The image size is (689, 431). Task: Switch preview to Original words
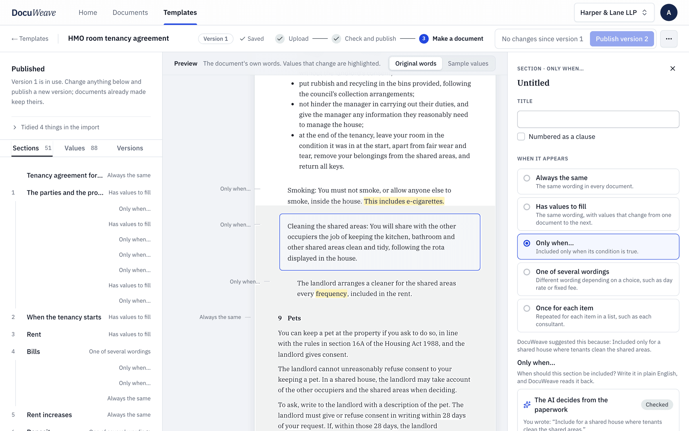tap(415, 64)
